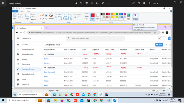
Task: Click the blue Add button
Action: tap(159, 44)
